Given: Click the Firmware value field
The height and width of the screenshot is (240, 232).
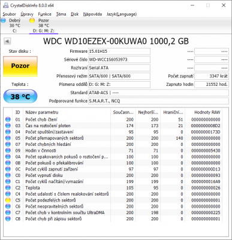Looking at the screenshot, I should click(119, 52).
